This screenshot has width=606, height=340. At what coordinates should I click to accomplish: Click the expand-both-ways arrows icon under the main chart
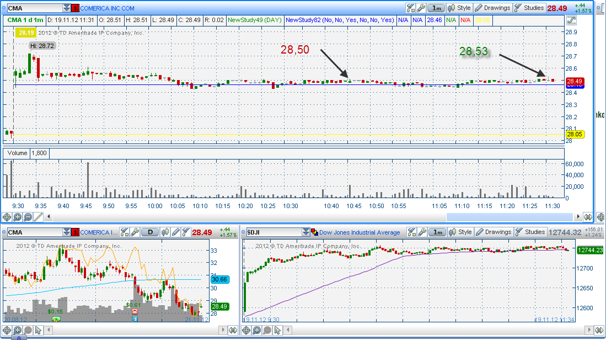[587, 217]
